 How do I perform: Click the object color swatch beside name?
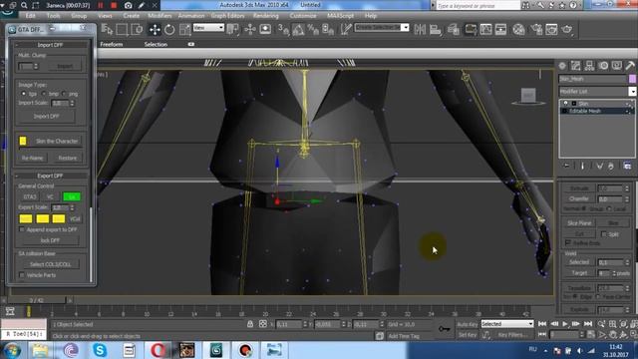point(632,79)
